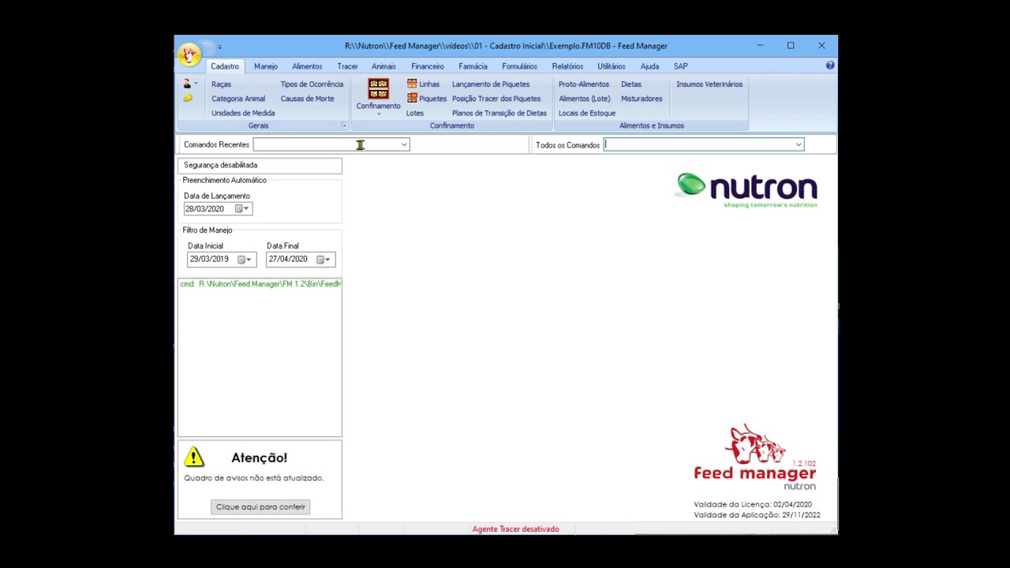This screenshot has height=568, width=1010.
Task: Switch to the Manejo ribbon tab
Action: point(266,66)
